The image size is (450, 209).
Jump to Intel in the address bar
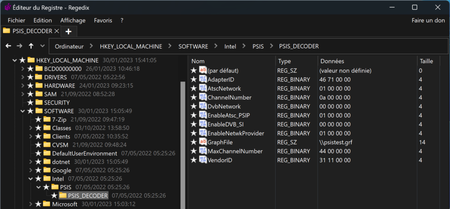(x=230, y=46)
